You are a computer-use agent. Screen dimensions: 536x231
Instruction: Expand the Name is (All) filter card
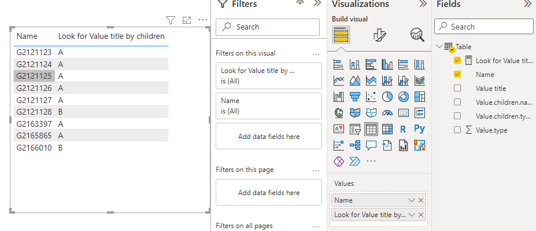(x=269, y=106)
